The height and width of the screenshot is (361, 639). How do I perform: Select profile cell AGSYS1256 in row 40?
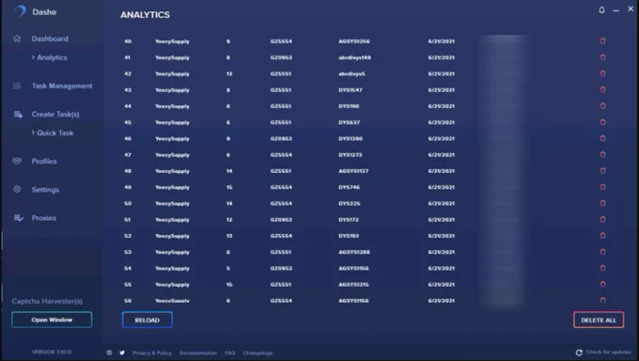tap(354, 41)
